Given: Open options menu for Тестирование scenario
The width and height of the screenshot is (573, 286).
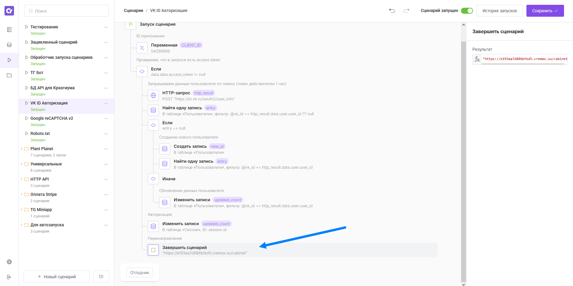Looking at the screenshot, I should [106, 27].
